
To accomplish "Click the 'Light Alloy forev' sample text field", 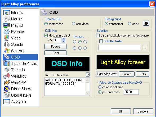I will (x=107, y=74).
